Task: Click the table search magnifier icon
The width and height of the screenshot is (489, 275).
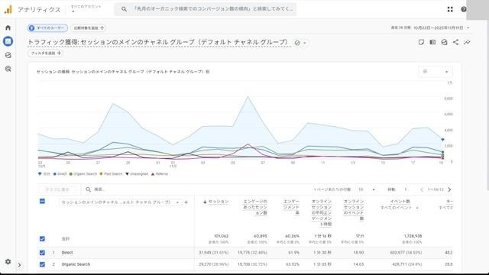Action: pos(89,189)
